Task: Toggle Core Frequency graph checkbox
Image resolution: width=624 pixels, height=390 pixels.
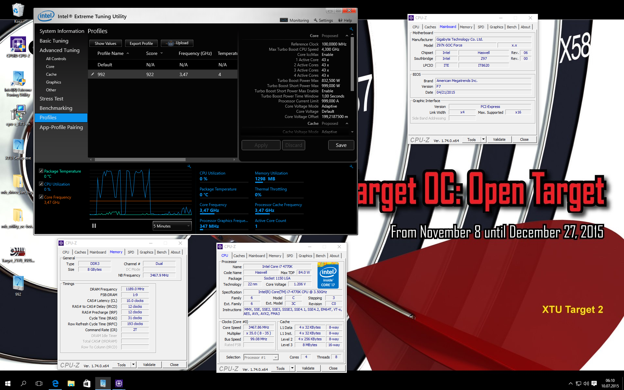Action: [41, 197]
